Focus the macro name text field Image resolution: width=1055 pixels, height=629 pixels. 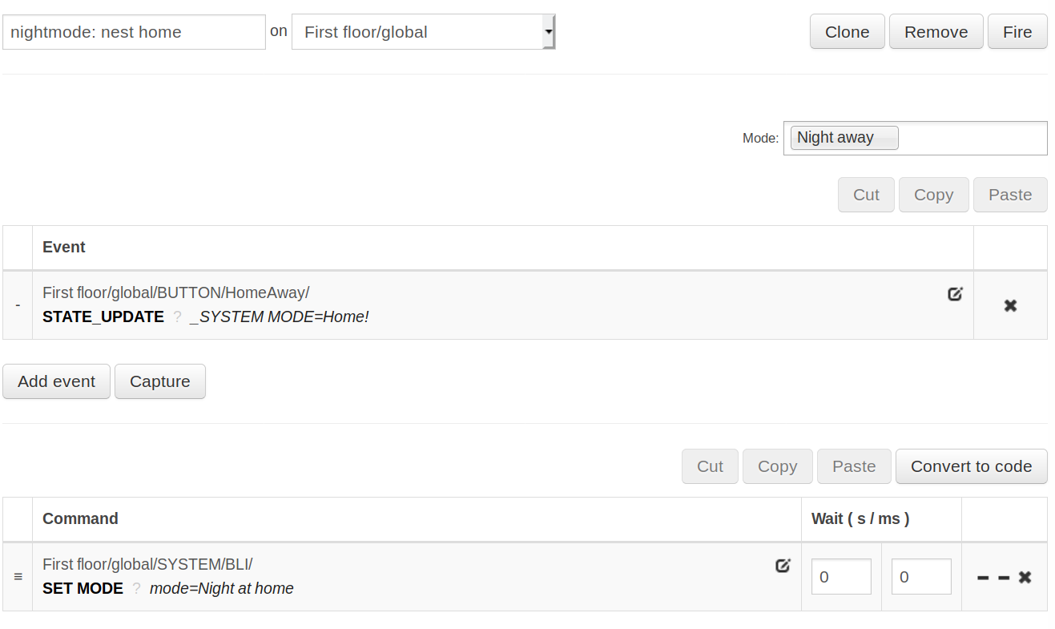[x=134, y=32]
